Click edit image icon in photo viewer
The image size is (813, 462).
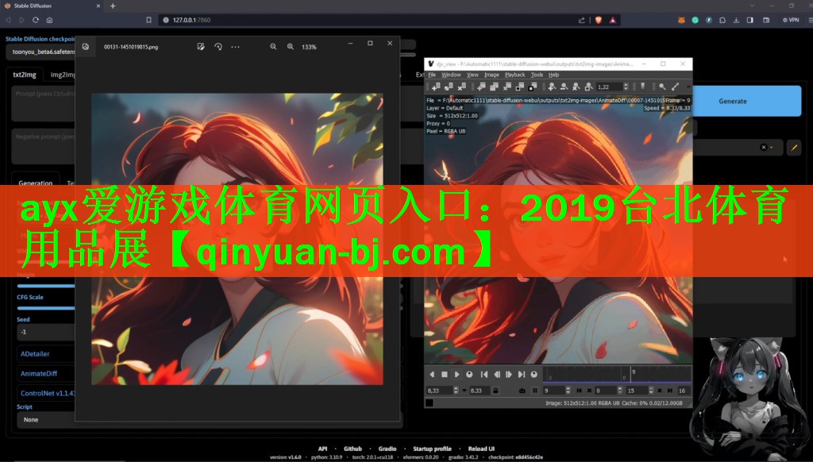(x=201, y=47)
